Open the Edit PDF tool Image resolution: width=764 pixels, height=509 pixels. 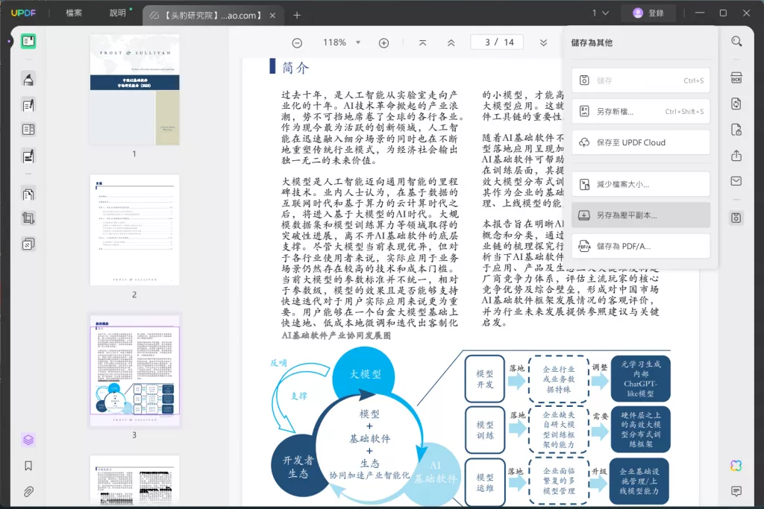[x=28, y=104]
